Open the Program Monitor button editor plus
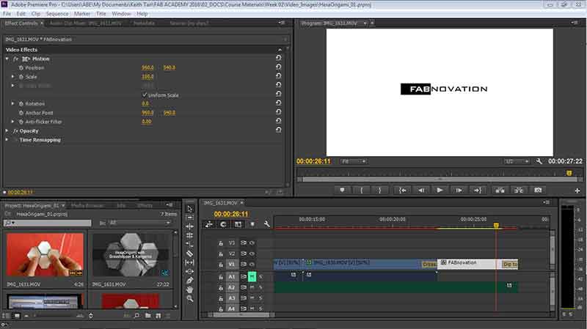587x329 pixels. [577, 191]
